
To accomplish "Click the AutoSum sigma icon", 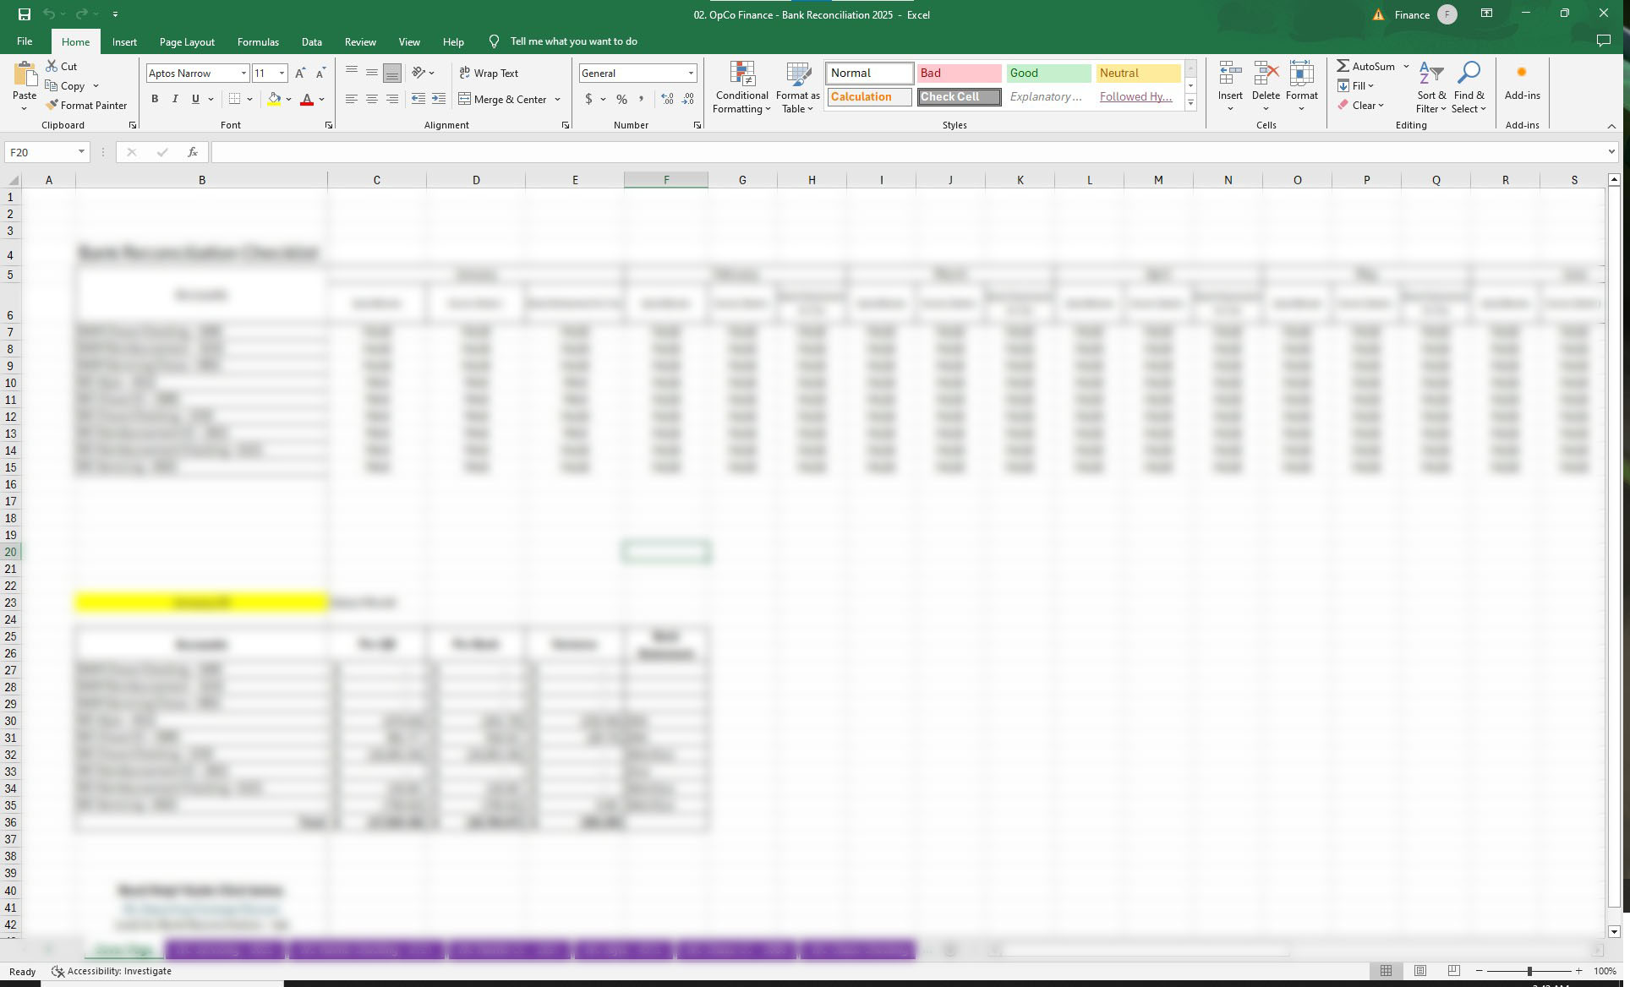I will click(x=1343, y=66).
